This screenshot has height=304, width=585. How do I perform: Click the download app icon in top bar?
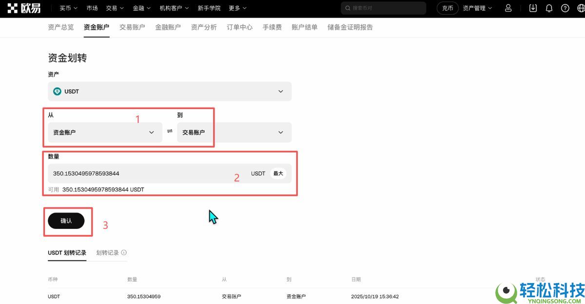(533, 8)
